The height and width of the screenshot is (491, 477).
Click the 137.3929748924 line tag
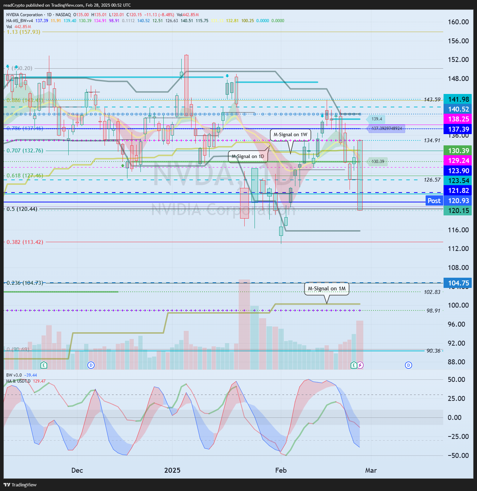[x=386, y=128]
